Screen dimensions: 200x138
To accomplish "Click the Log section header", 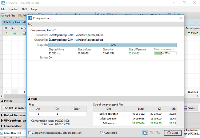I will [x=105, y=24].
